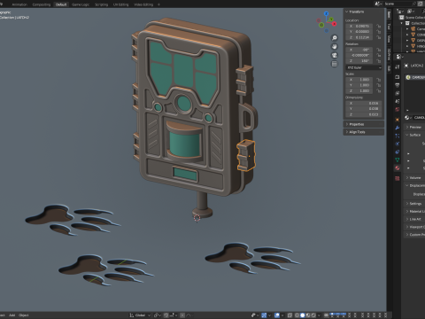This screenshot has width=425, height=319.
Task: Open the Object properties tab
Action: [x=398, y=120]
